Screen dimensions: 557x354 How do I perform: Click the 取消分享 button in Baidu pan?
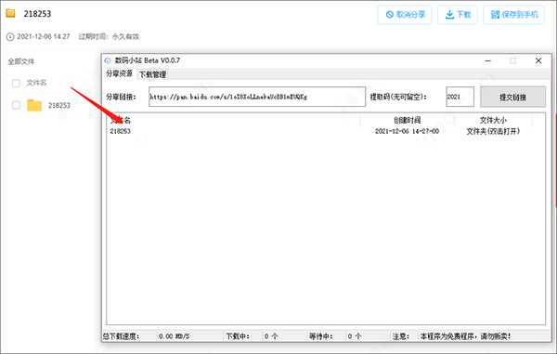[405, 15]
